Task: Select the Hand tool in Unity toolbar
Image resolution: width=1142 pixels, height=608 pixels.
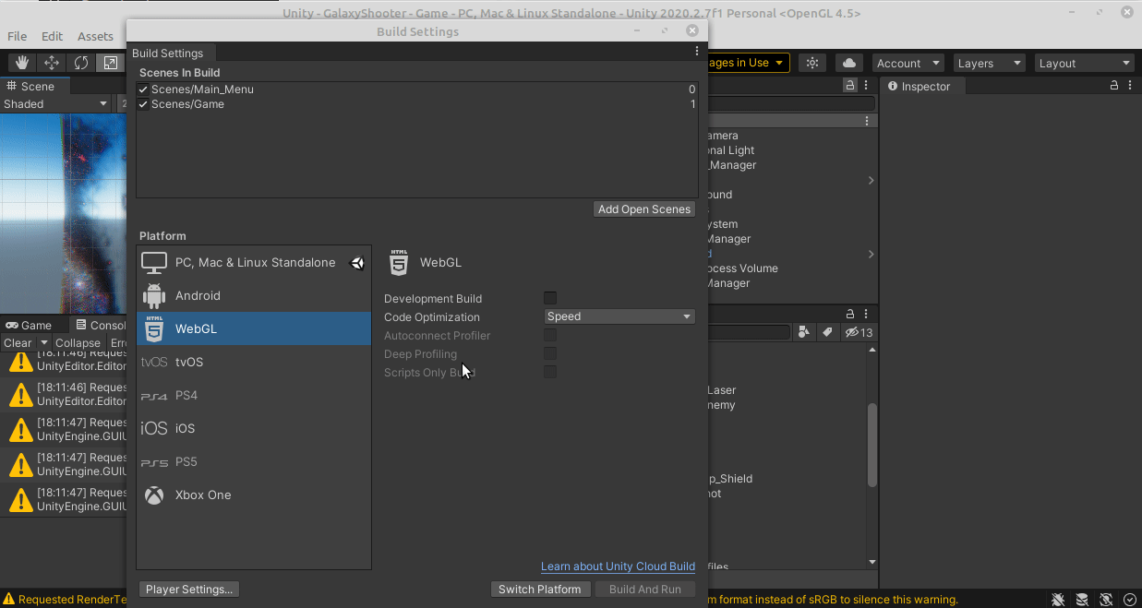Action: pos(22,63)
